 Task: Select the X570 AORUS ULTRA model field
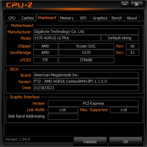[67, 38]
